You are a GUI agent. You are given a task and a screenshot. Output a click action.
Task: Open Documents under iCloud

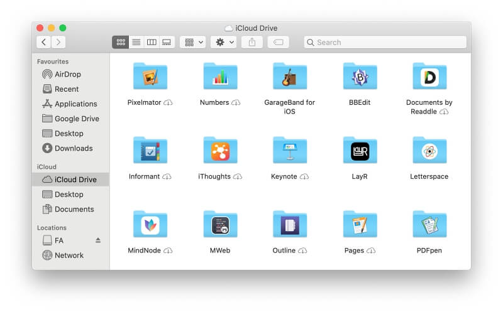click(x=70, y=209)
